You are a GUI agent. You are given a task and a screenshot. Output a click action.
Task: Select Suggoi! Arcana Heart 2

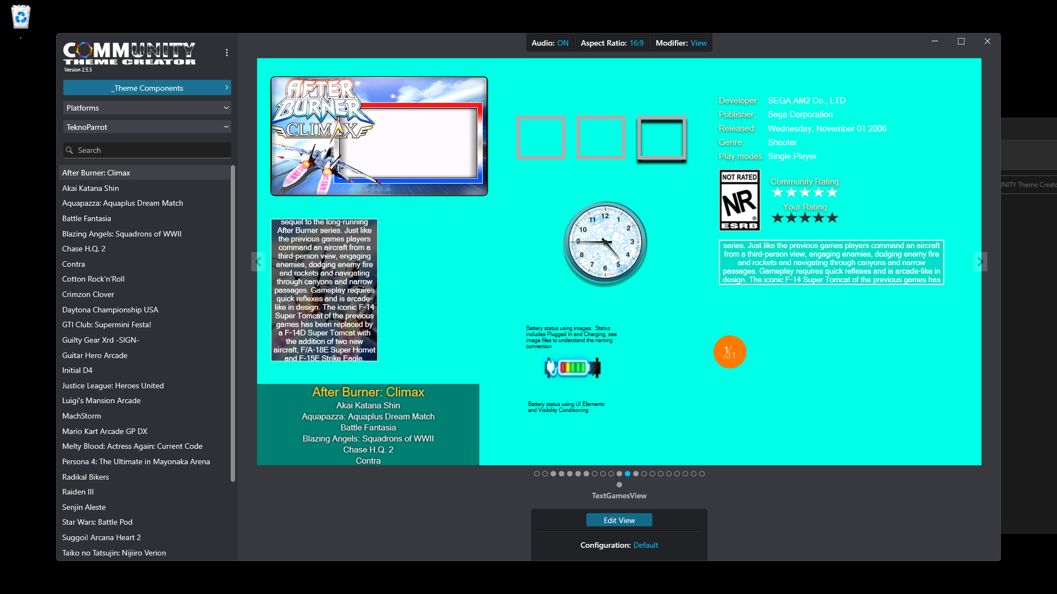click(x=144, y=537)
